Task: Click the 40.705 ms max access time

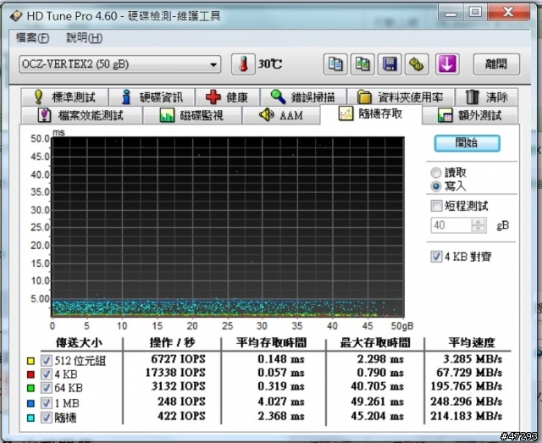Action: click(377, 386)
